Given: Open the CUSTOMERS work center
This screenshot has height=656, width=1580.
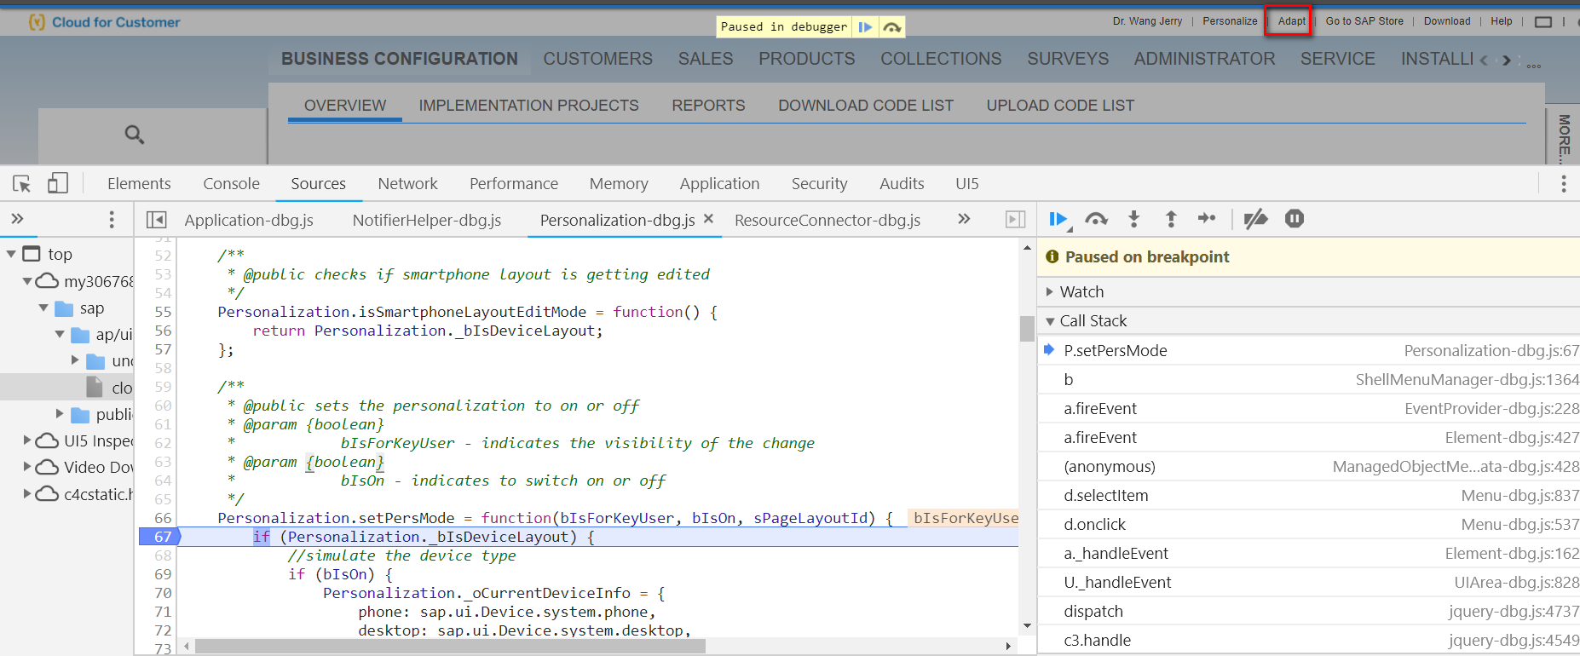Looking at the screenshot, I should click(598, 59).
